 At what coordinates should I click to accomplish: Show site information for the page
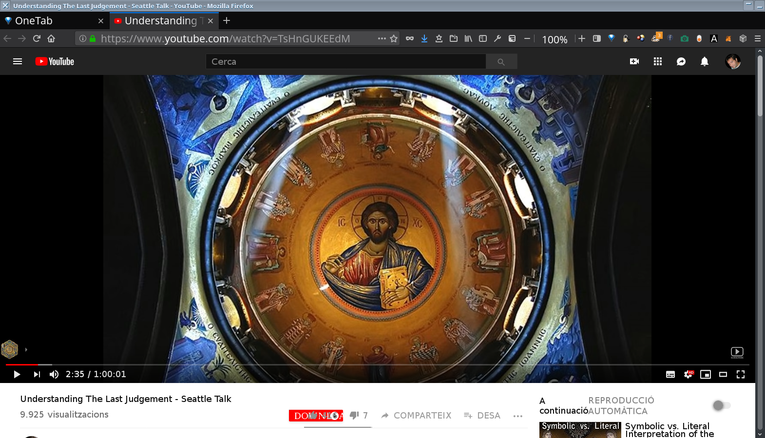pos(83,38)
